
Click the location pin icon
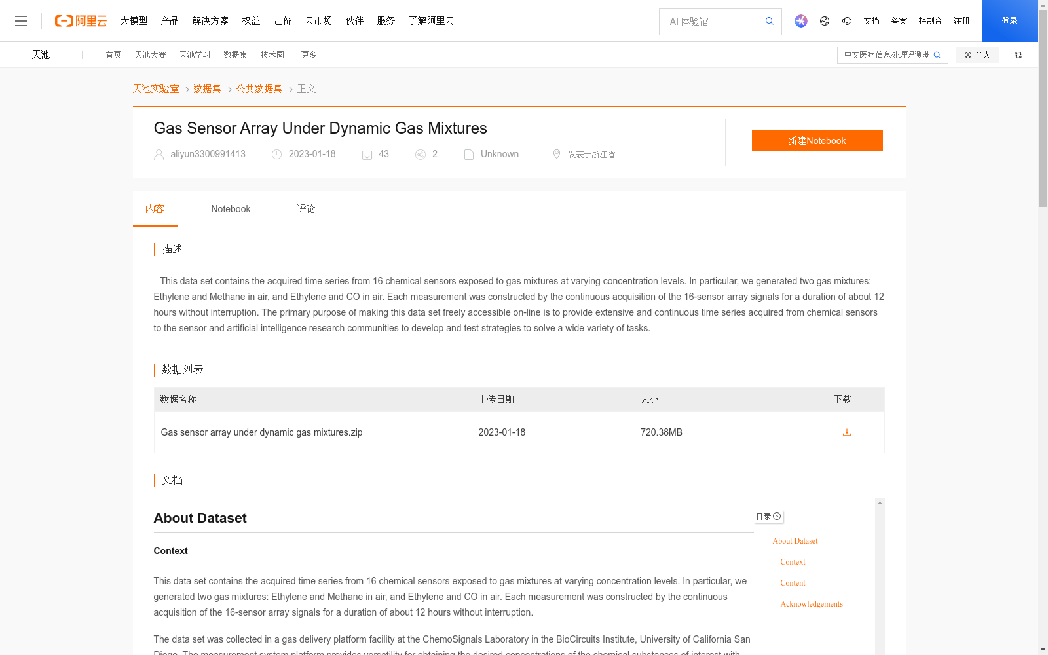[x=557, y=155]
